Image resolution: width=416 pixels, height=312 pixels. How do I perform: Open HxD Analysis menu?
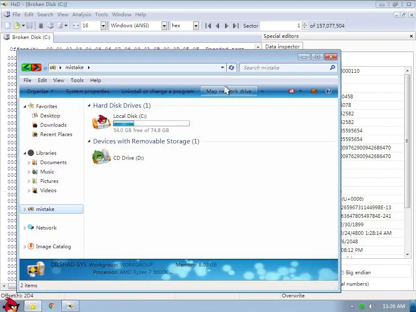click(81, 15)
